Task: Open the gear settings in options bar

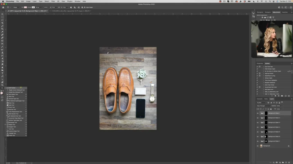Action: (x=82, y=7)
